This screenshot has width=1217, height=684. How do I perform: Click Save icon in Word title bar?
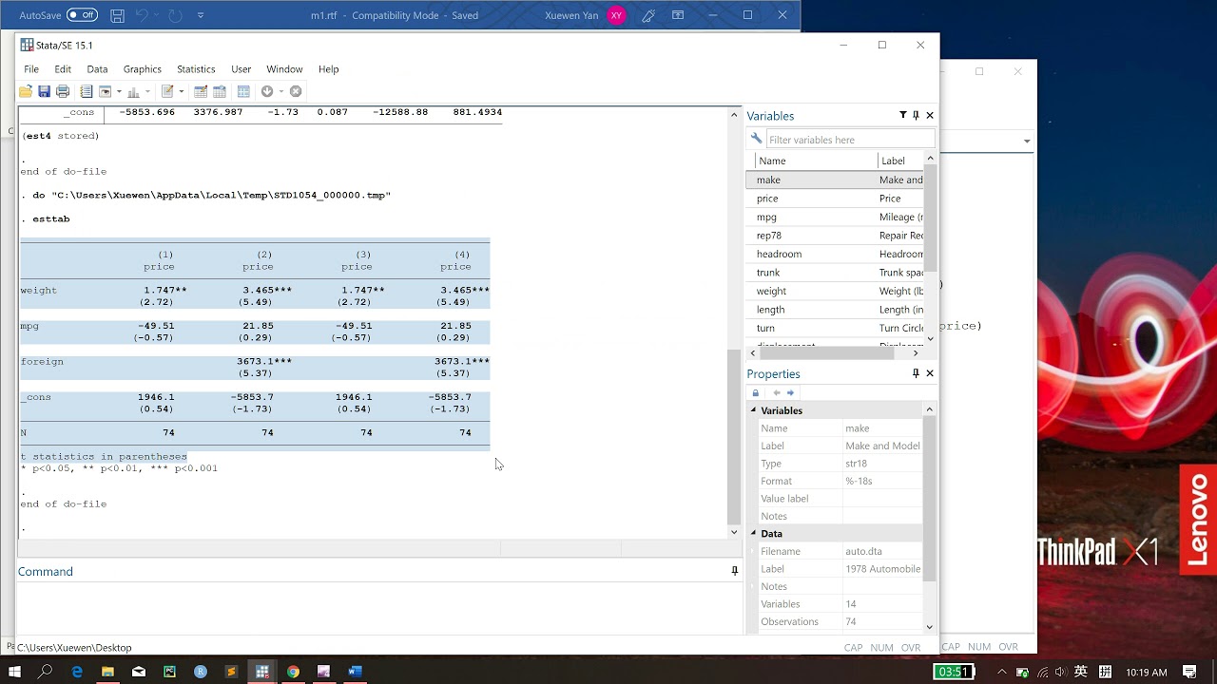pos(117,15)
